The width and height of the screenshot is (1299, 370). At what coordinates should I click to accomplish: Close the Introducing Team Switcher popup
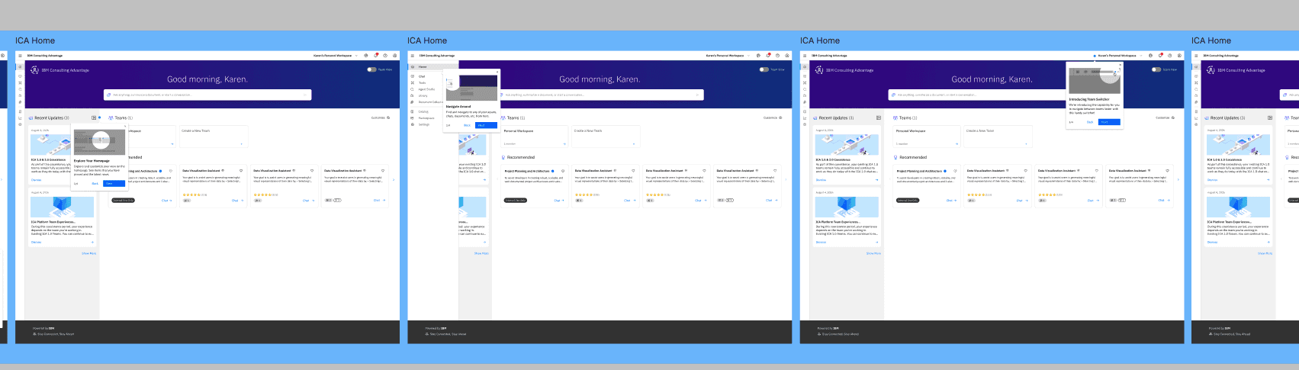click(x=1120, y=65)
